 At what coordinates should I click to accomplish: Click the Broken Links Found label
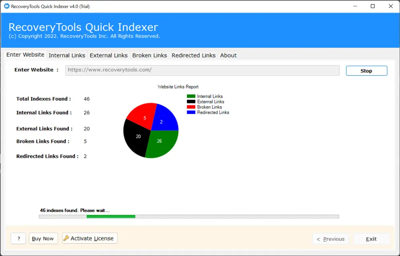(x=43, y=141)
